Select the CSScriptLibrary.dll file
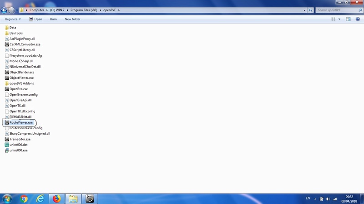The width and height of the screenshot is (364, 204). click(20, 50)
